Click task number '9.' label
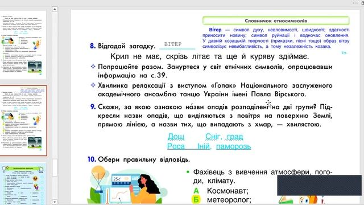 93,106
